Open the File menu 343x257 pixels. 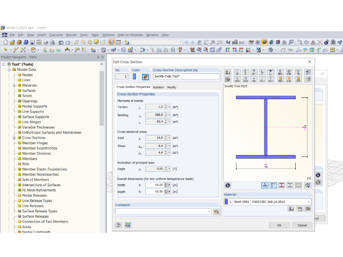12,35
